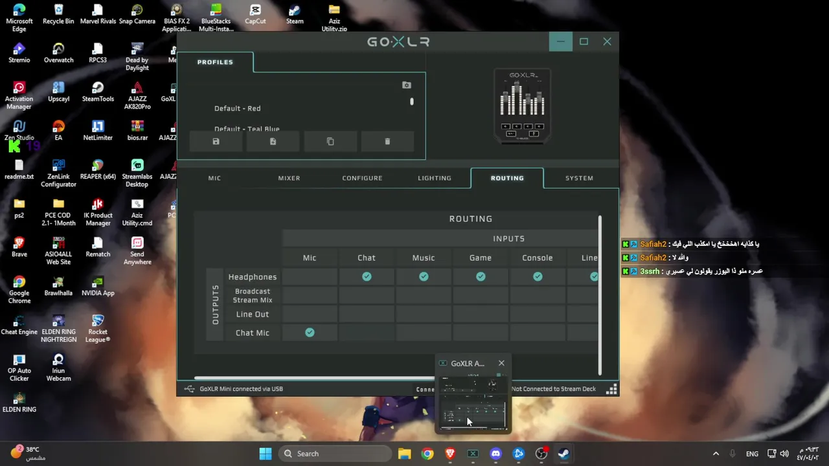This screenshot has height=466, width=829.
Task: Open the Iriun Webcam desktop shortcut
Action: (x=58, y=368)
